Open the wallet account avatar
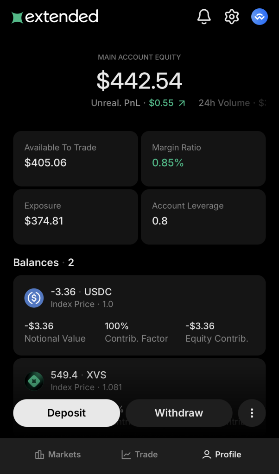Screen dimensions: 279x474 pyautogui.click(x=260, y=17)
